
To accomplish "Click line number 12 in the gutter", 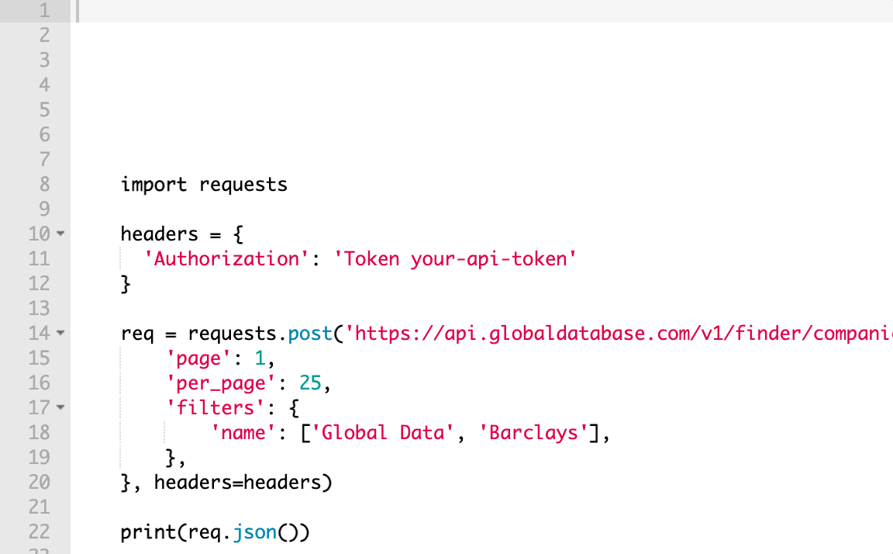I will [40, 283].
